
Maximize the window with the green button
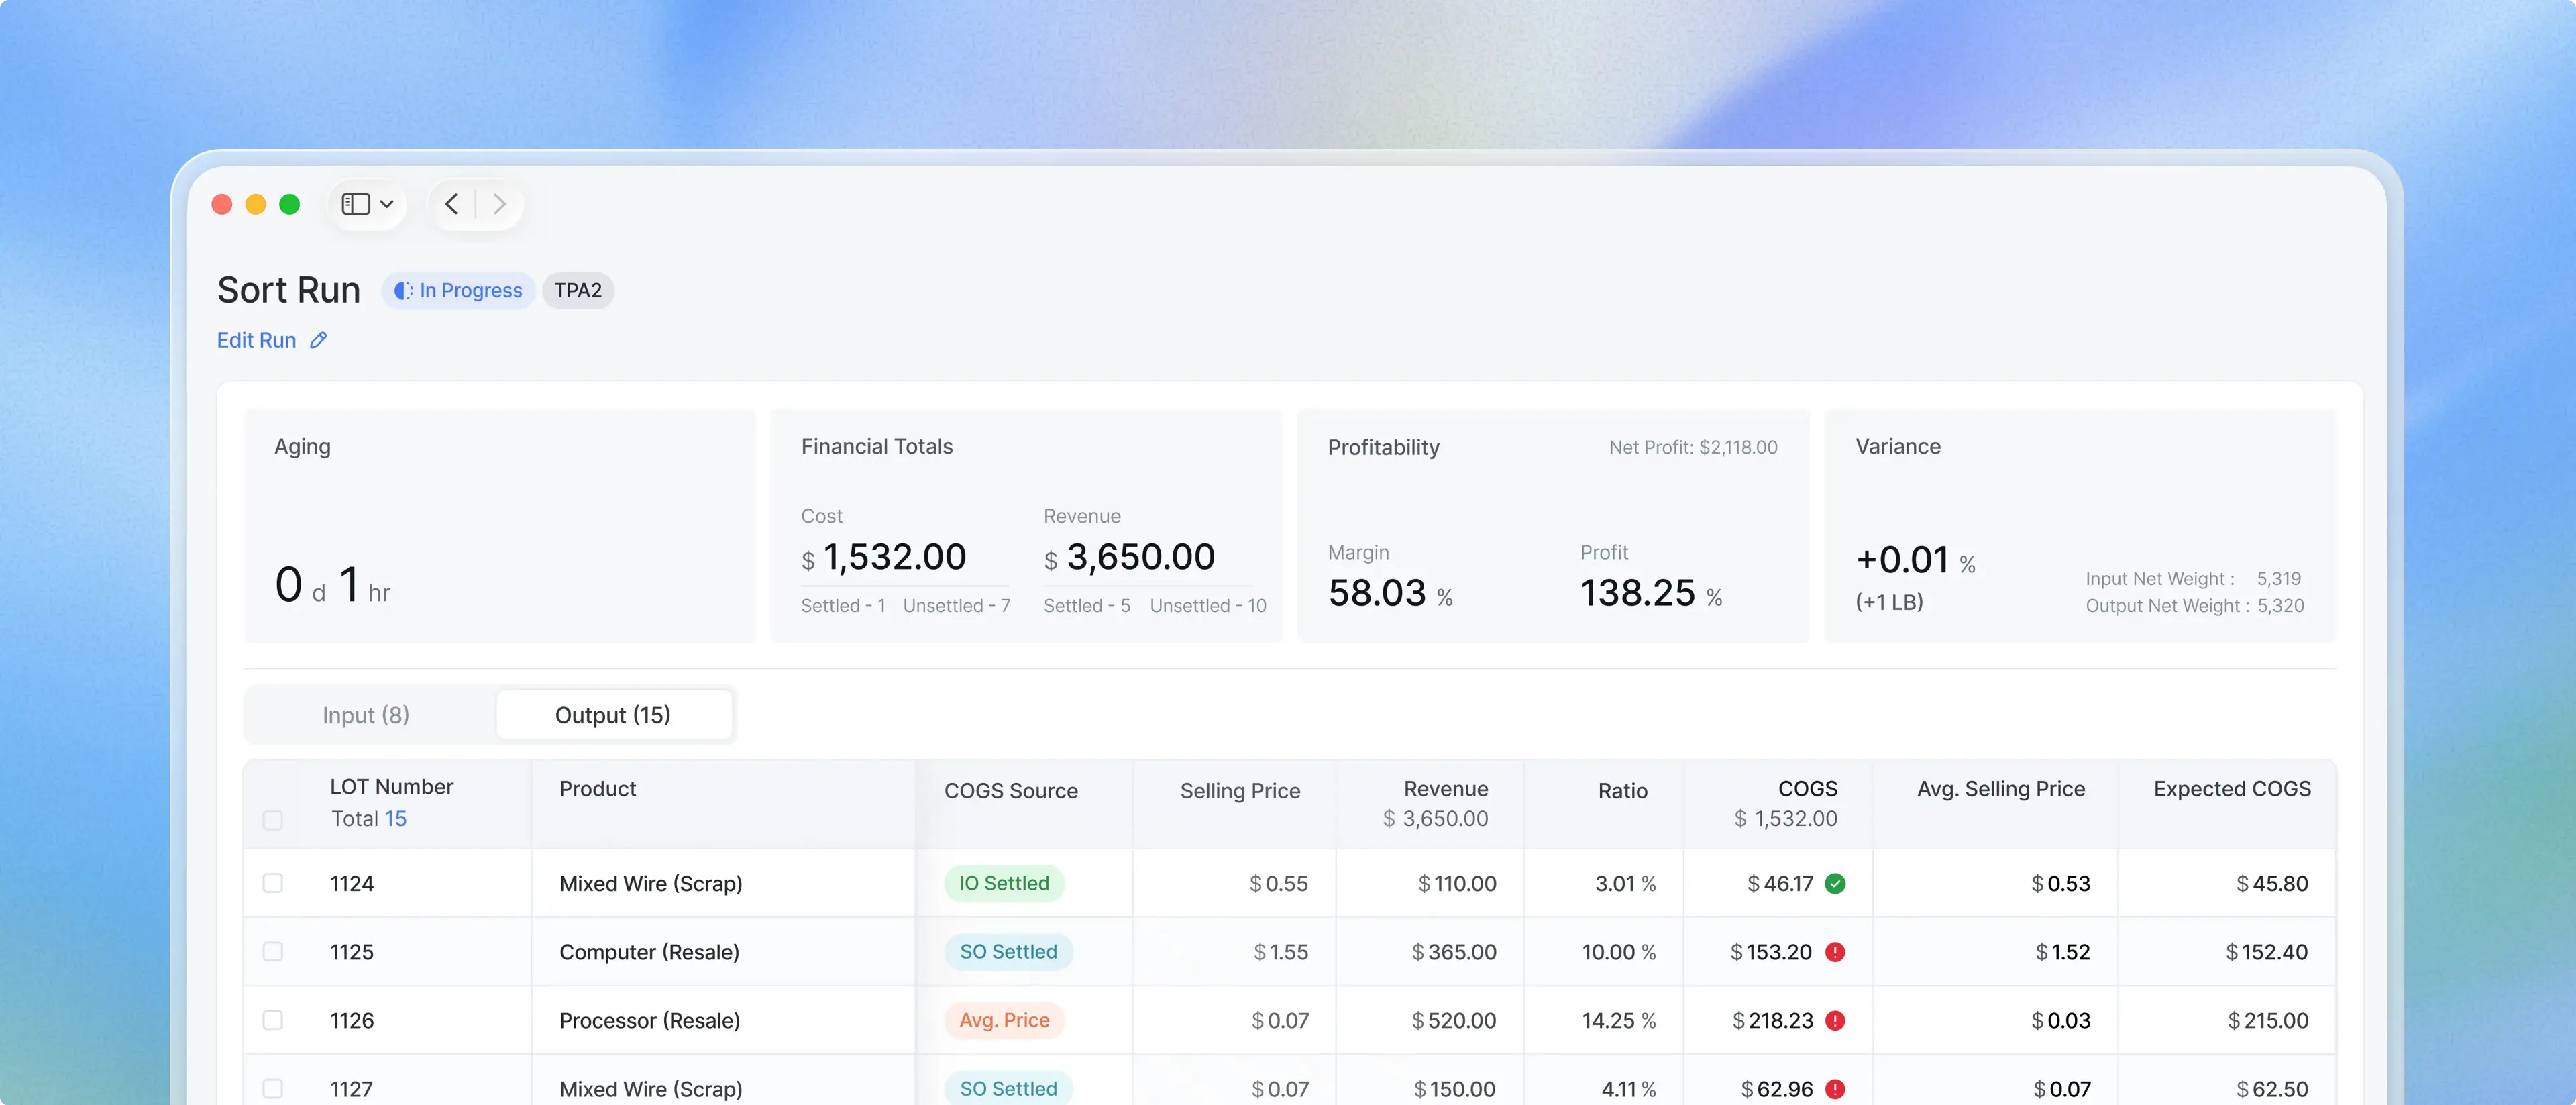[290, 204]
